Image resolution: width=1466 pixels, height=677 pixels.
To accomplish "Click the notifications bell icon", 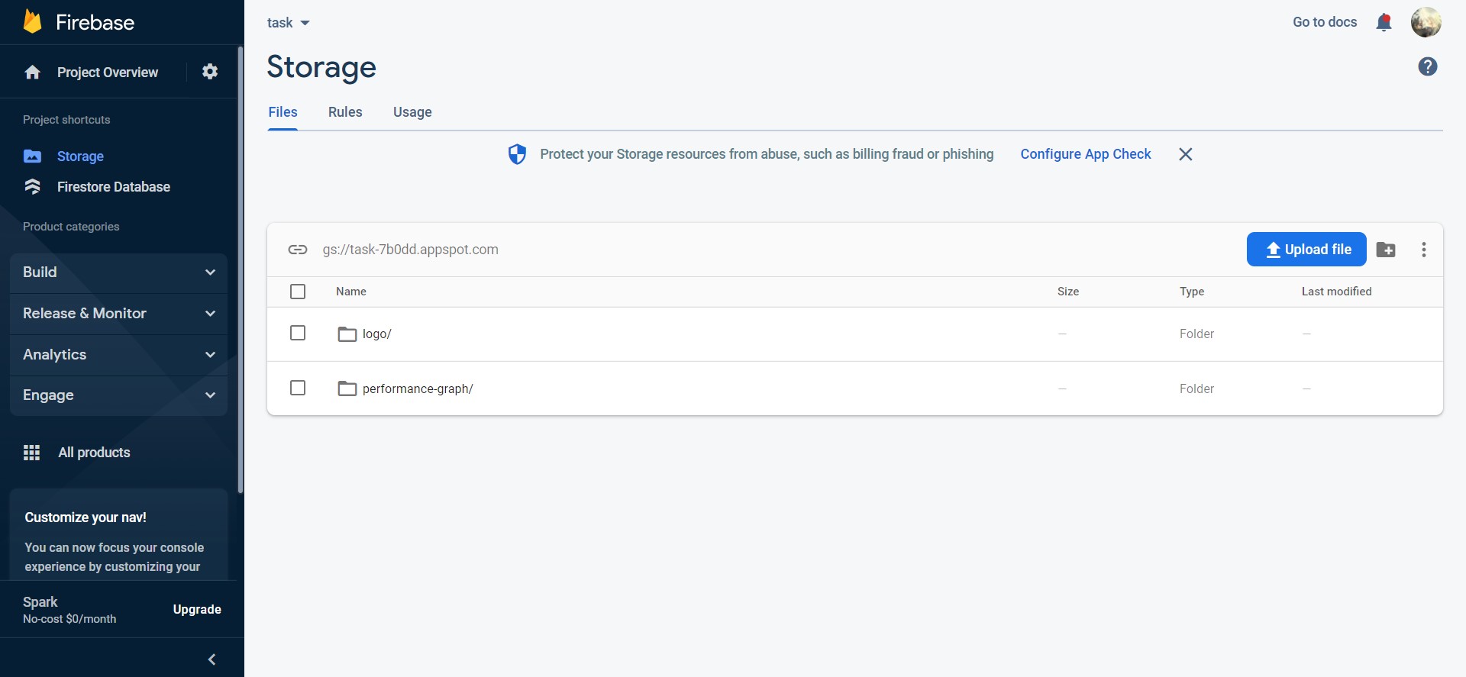I will tap(1384, 23).
